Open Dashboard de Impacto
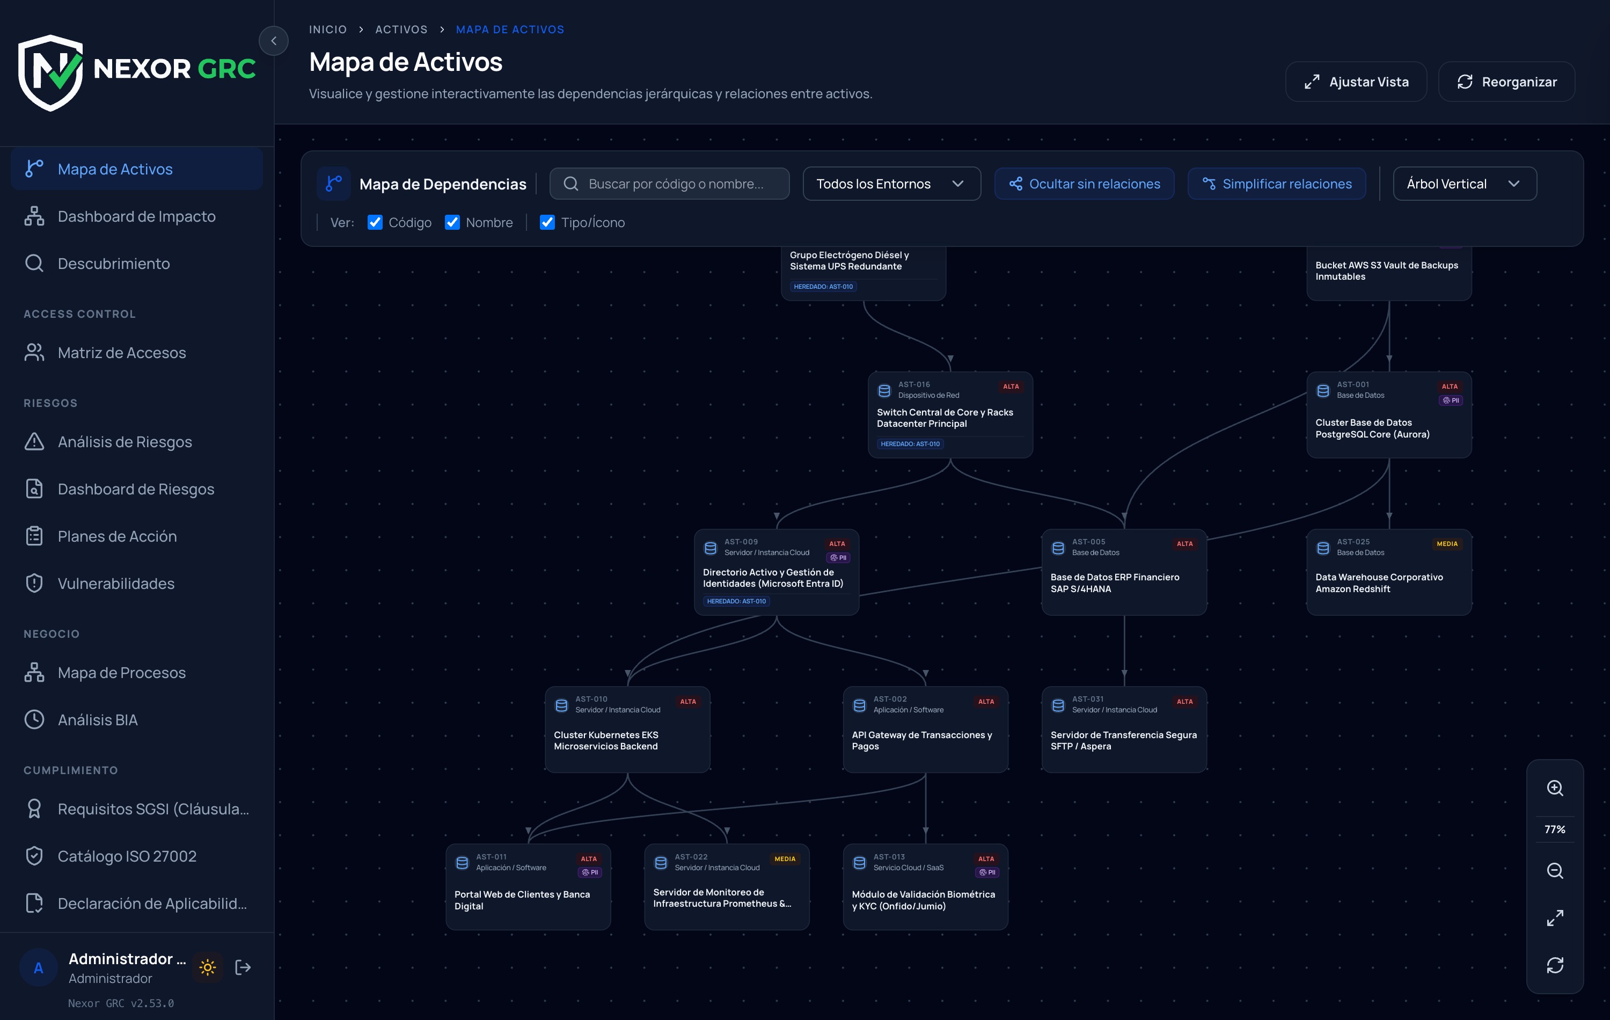 [137, 216]
